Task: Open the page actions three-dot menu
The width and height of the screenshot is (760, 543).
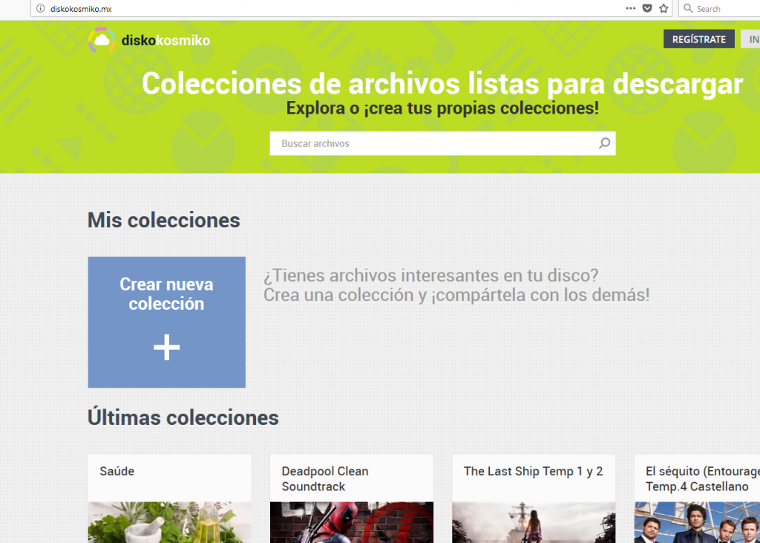Action: [x=630, y=8]
